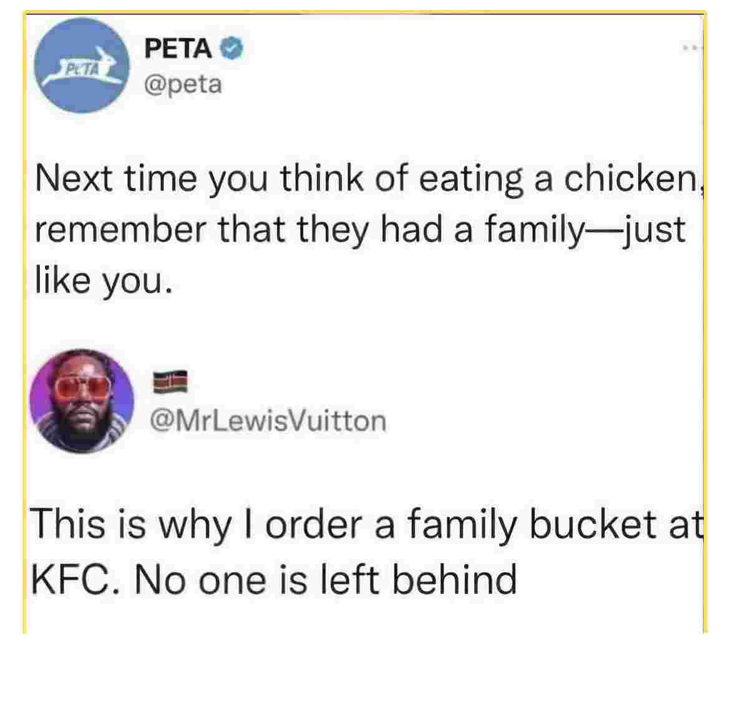
Task: Click the PETA display name
Action: pos(178,49)
